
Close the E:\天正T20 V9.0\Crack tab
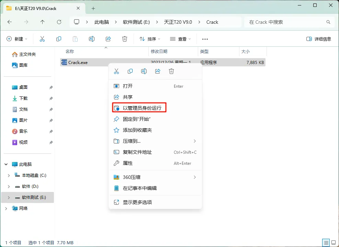pos(78,8)
